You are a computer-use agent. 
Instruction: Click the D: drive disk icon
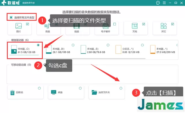(49, 49)
